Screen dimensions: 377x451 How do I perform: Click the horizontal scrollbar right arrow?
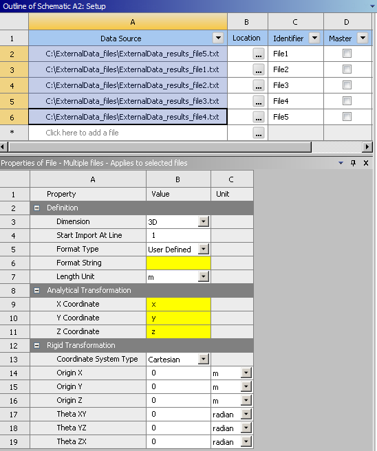(367, 147)
